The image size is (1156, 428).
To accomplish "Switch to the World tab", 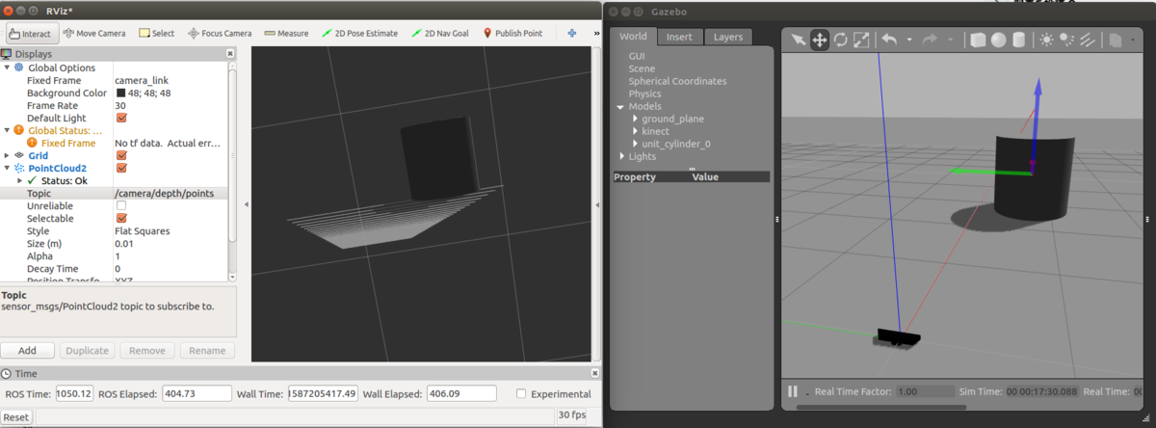I will (633, 37).
